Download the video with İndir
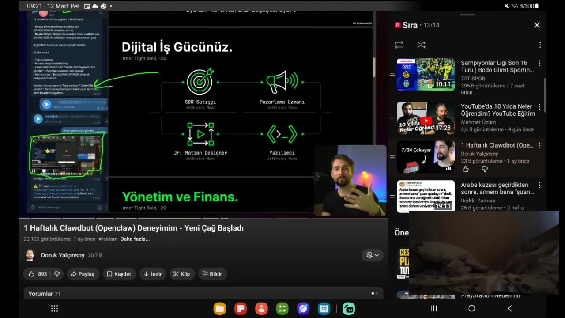 [153, 274]
